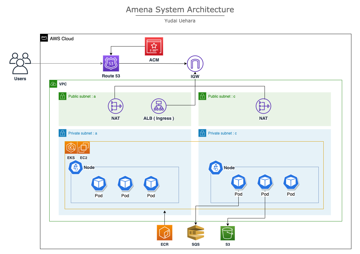Select the Route 53 icon

pos(111,63)
